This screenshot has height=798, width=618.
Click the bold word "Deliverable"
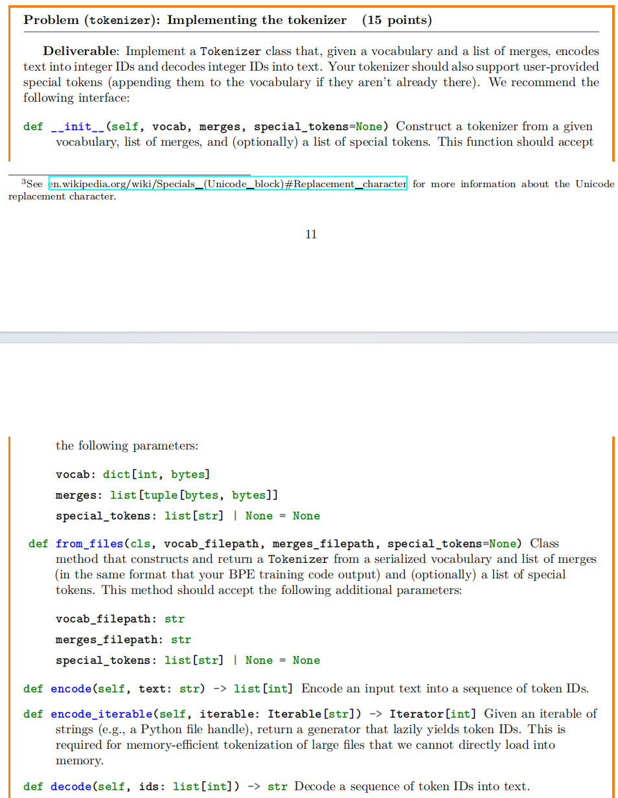tap(81, 51)
